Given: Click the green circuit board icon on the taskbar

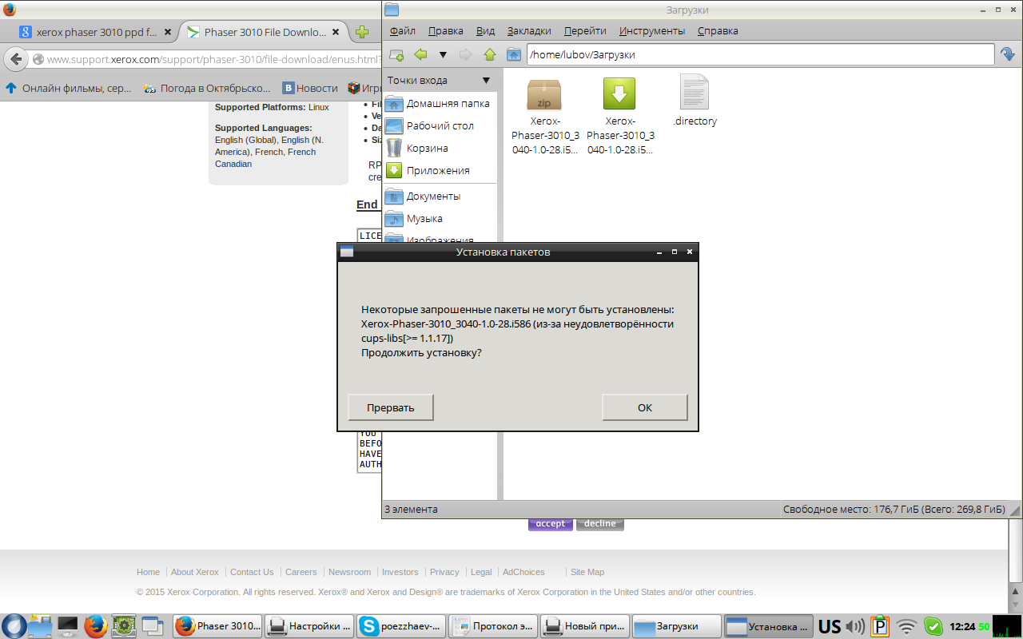Looking at the screenshot, I should (122, 626).
